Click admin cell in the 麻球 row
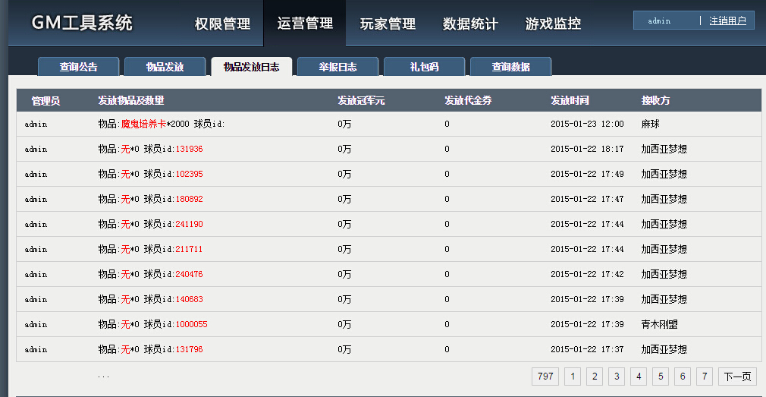Screen dimensions: 766x397 click(36, 124)
